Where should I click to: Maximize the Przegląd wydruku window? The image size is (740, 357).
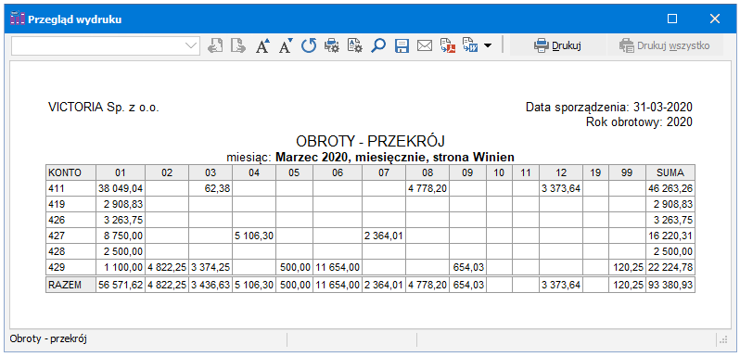(x=672, y=19)
